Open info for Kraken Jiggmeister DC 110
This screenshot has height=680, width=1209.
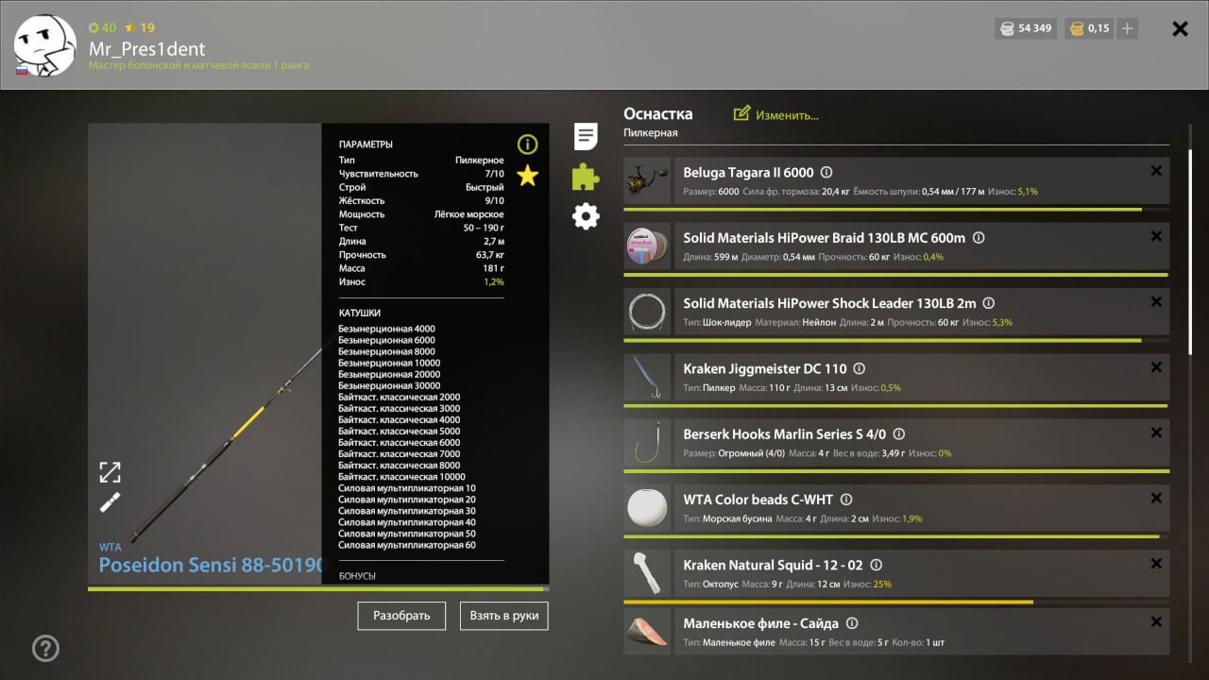click(x=860, y=369)
